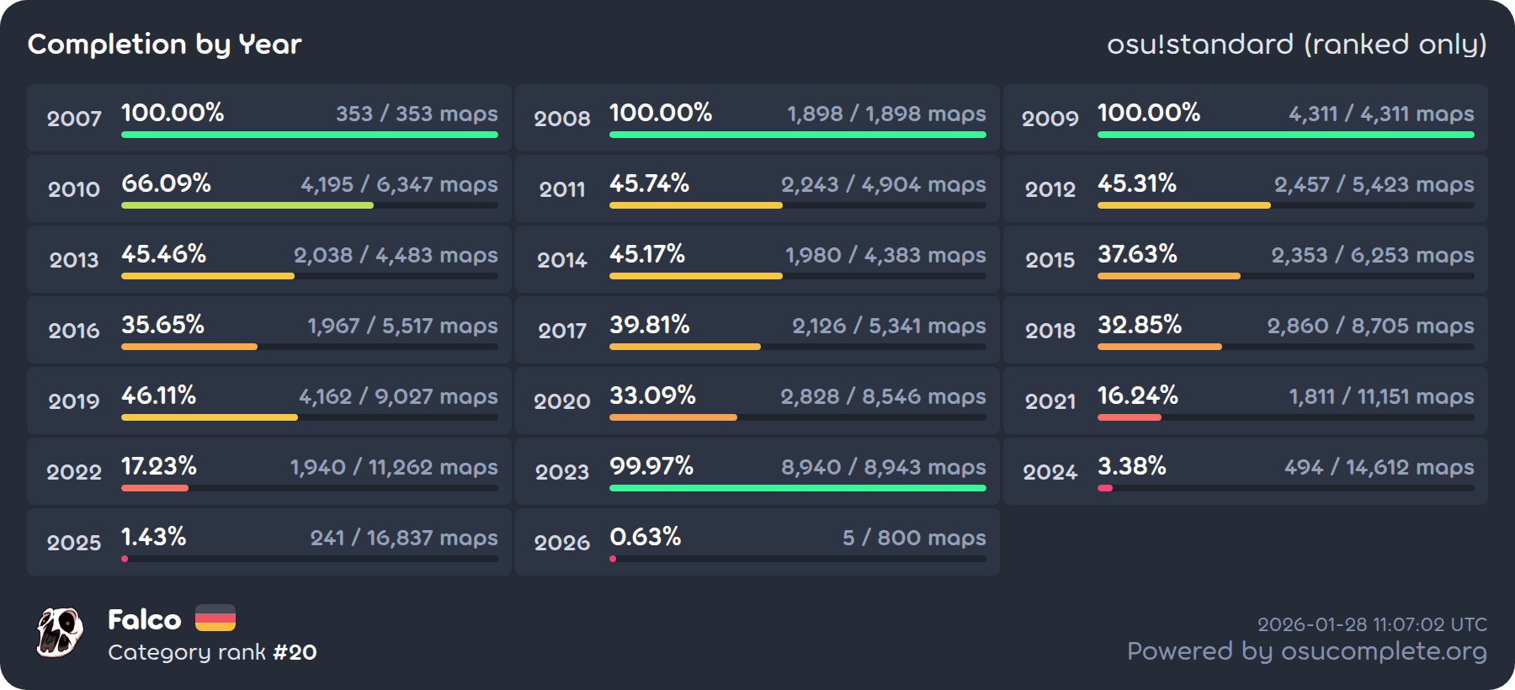Click the 2026 completion percentage 0.63%
This screenshot has width=1515, height=690.
645,537
